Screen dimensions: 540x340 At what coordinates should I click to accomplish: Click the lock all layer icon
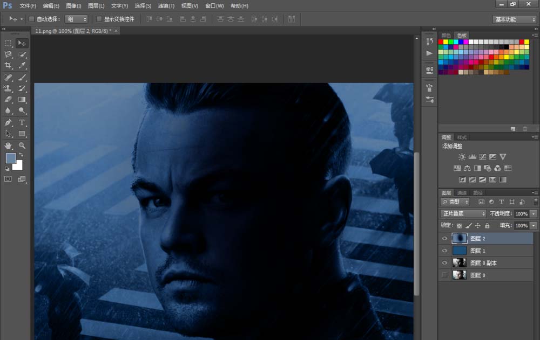(x=487, y=226)
